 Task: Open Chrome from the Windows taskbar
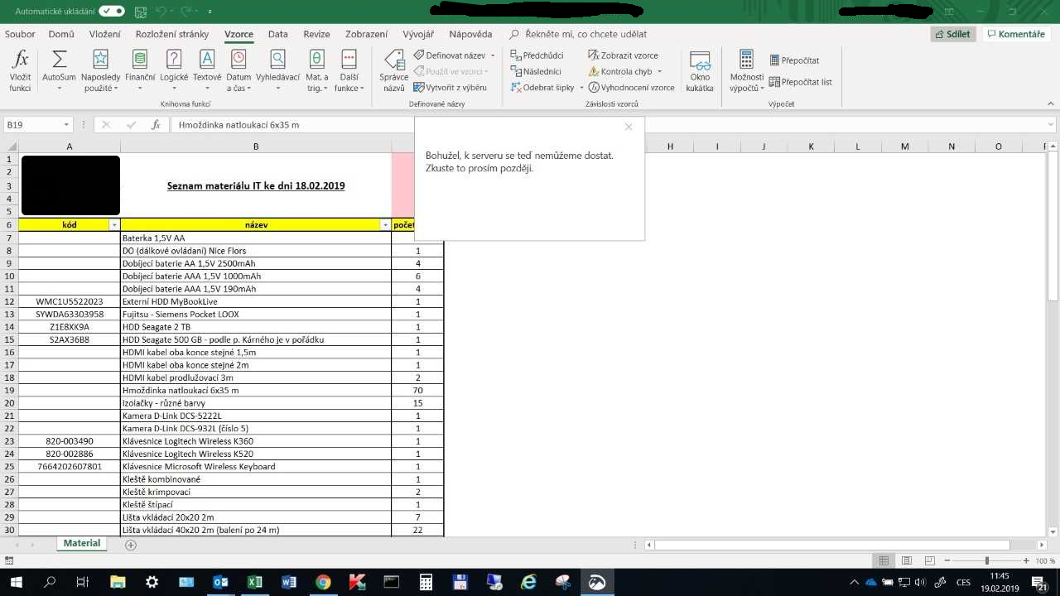(323, 582)
